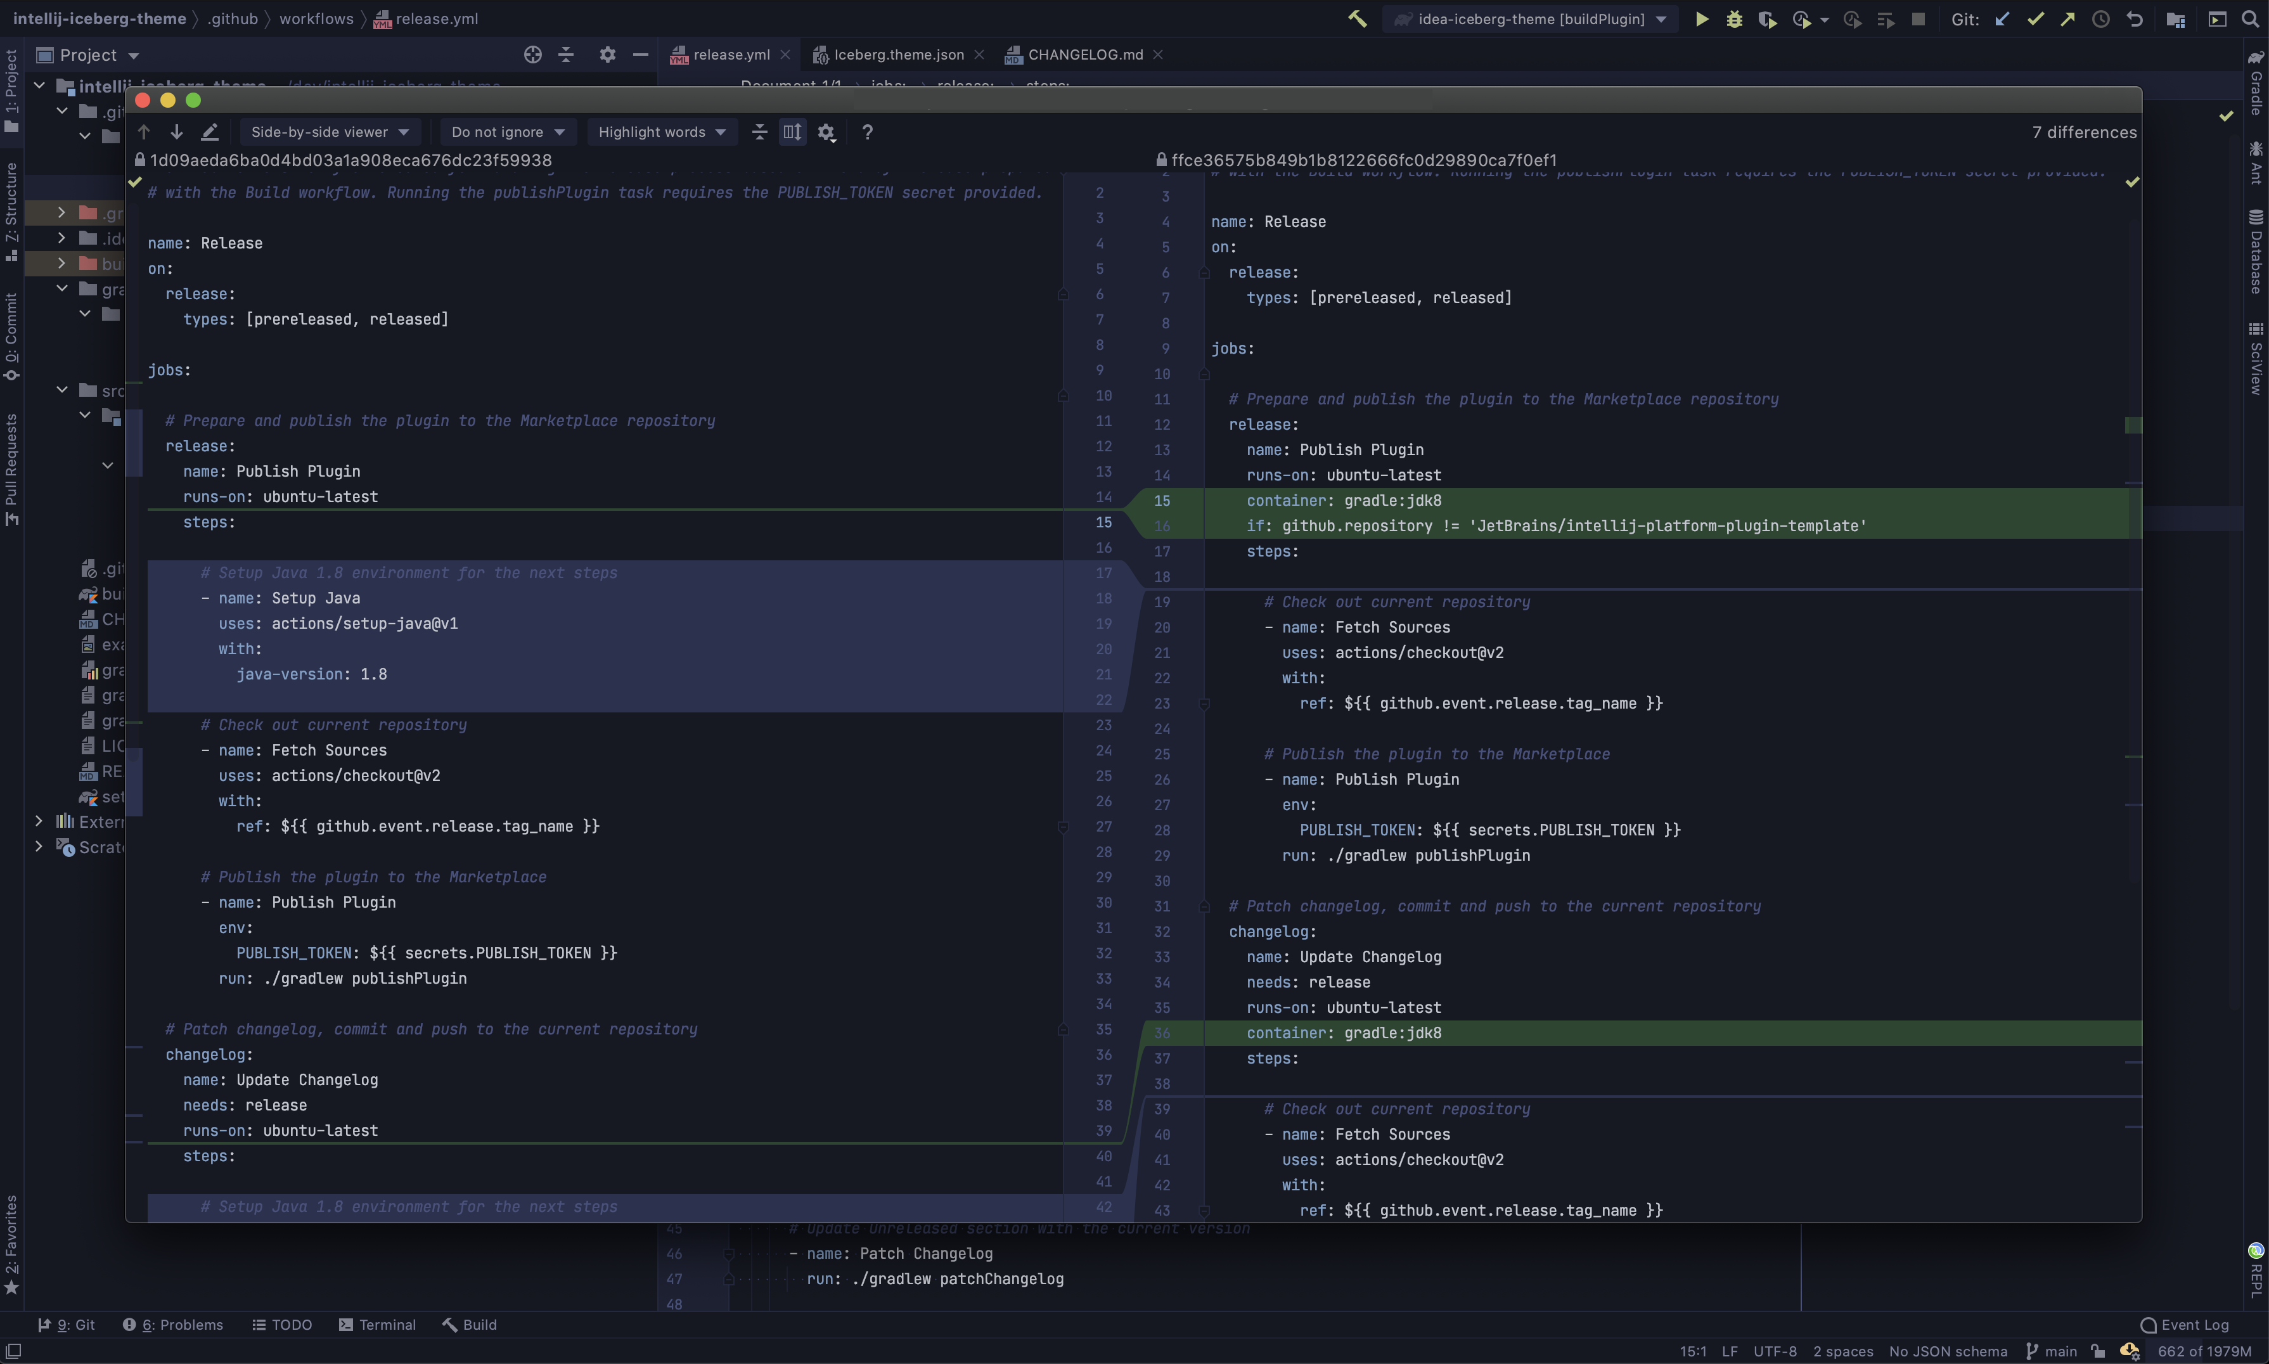This screenshot has height=1364, width=2269.
Task: Start debugging with the bug icon
Action: [1734, 18]
